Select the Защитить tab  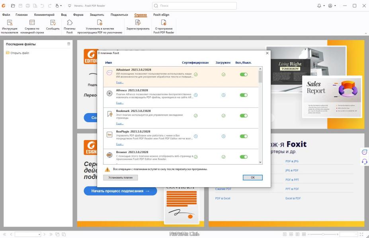[97, 15]
